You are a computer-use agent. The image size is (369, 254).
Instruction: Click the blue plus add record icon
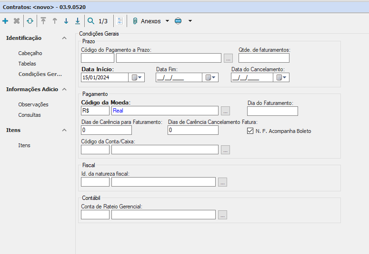pyautogui.click(x=5, y=21)
